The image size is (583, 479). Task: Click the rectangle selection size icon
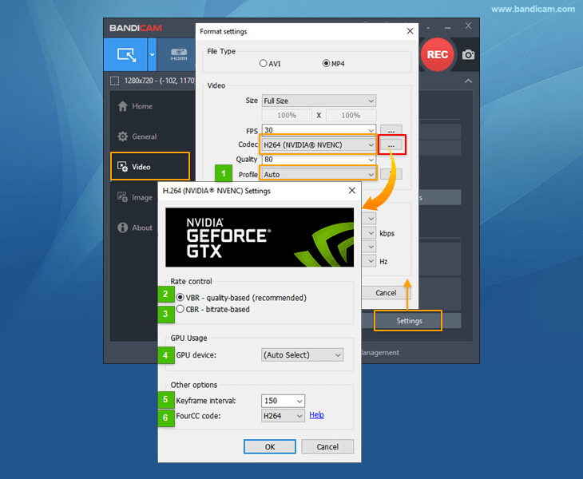(114, 81)
